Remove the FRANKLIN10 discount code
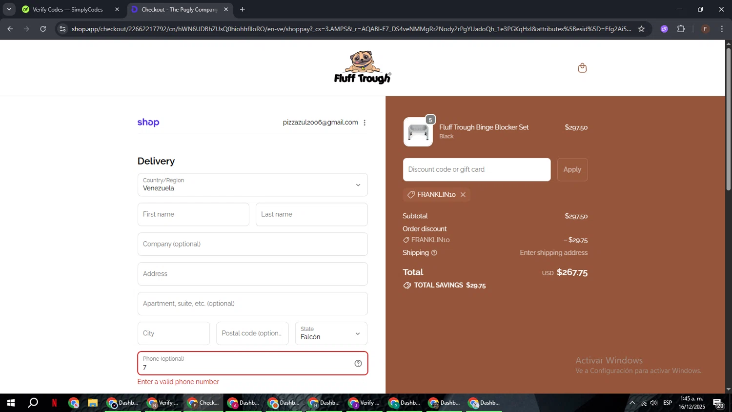Viewport: 732px width, 412px height. pos(463,195)
